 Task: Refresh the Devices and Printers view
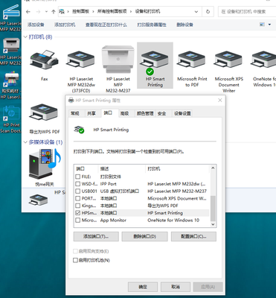208,12
